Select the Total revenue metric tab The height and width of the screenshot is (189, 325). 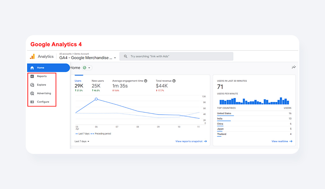click(x=166, y=85)
